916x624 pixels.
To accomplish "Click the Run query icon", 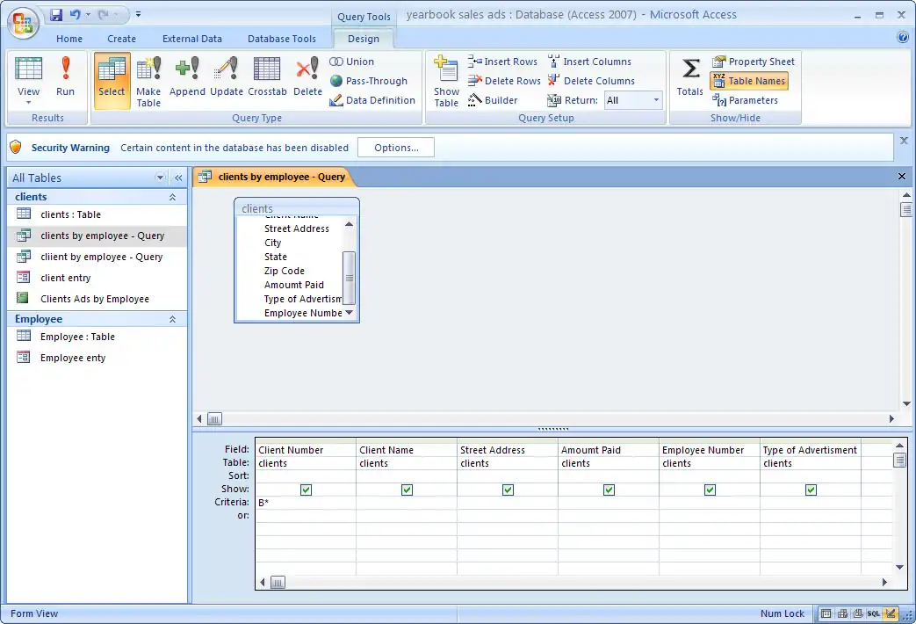I will click(65, 77).
